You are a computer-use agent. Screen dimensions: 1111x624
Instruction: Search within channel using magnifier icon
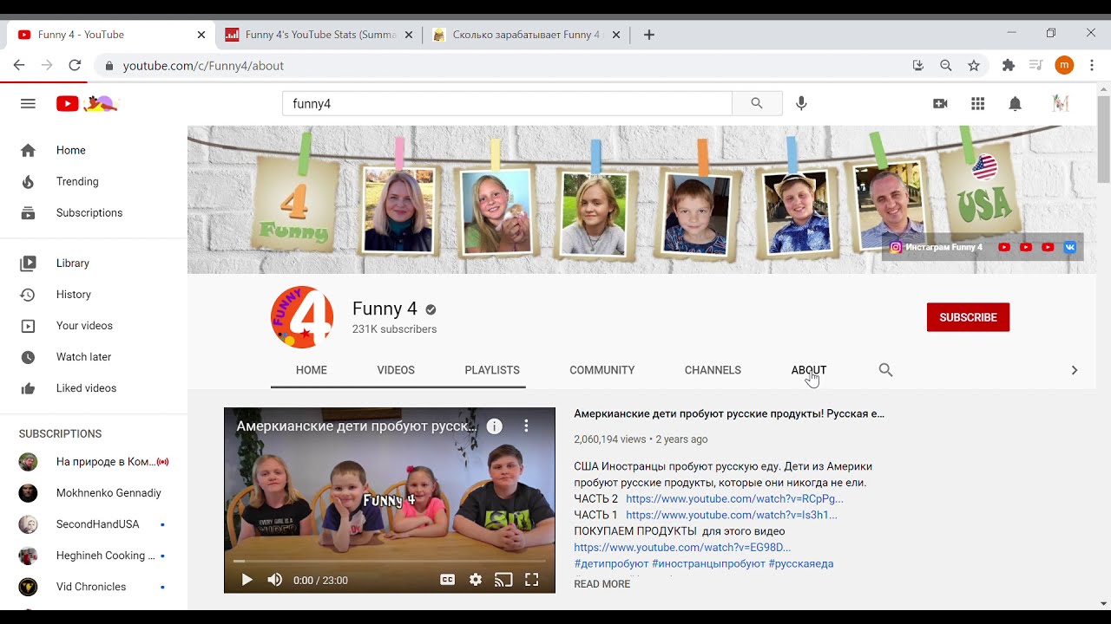coord(885,370)
